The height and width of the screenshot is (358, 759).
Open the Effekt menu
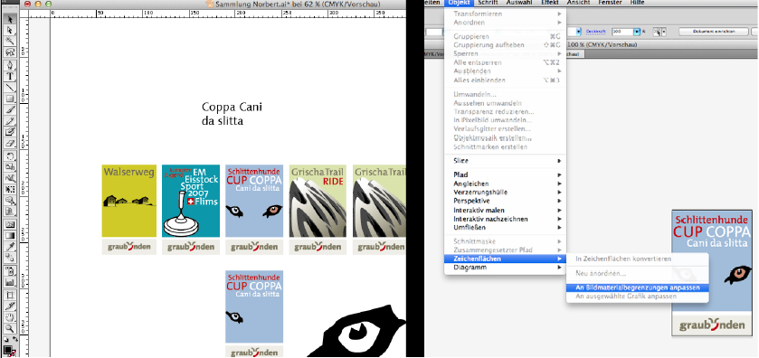(x=550, y=3)
